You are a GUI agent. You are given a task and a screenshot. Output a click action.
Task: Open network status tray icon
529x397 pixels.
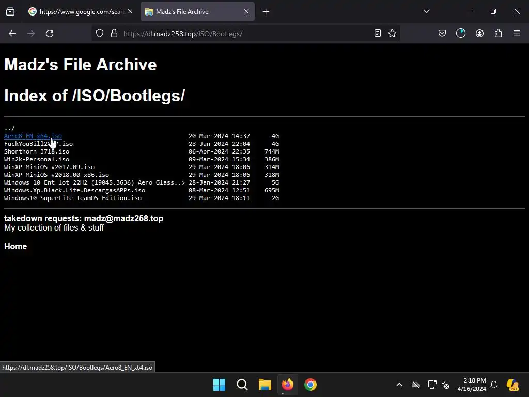click(x=432, y=385)
